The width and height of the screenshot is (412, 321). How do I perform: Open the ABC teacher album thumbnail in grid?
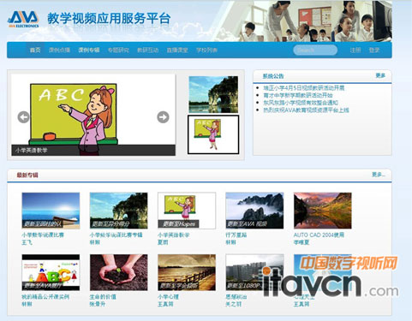click(187, 211)
